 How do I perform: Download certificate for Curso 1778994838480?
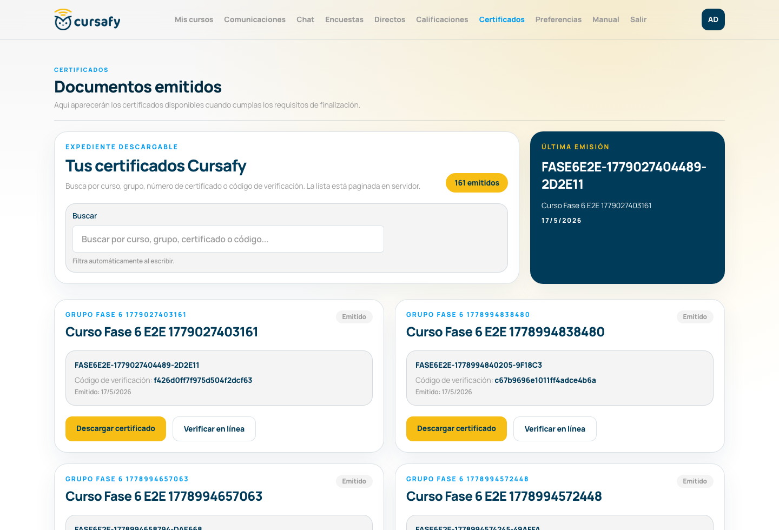tap(457, 429)
